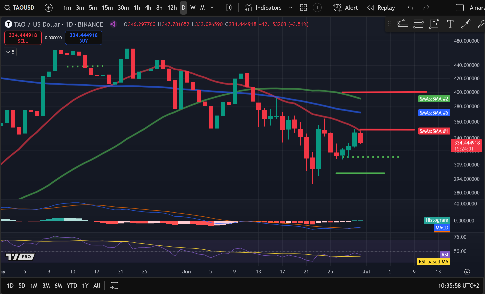Choose the 30m timeframe
The image size is (485, 294).
click(123, 8)
